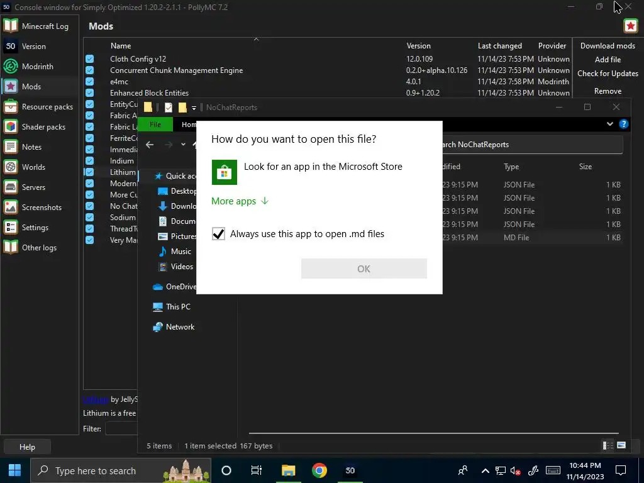
Task: Click OK in open-file dialog
Action: pyautogui.click(x=364, y=269)
